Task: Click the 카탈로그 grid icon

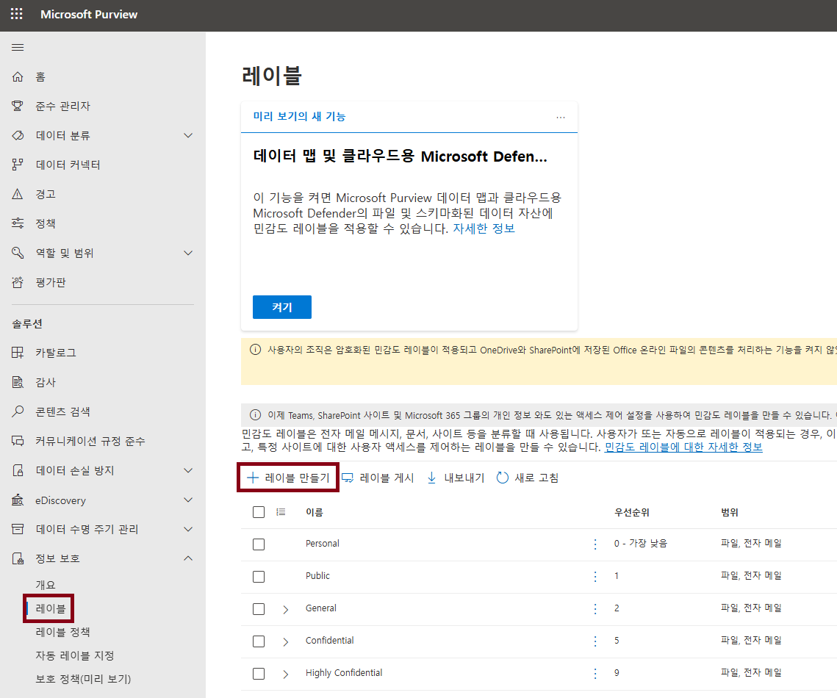Action: 18,352
